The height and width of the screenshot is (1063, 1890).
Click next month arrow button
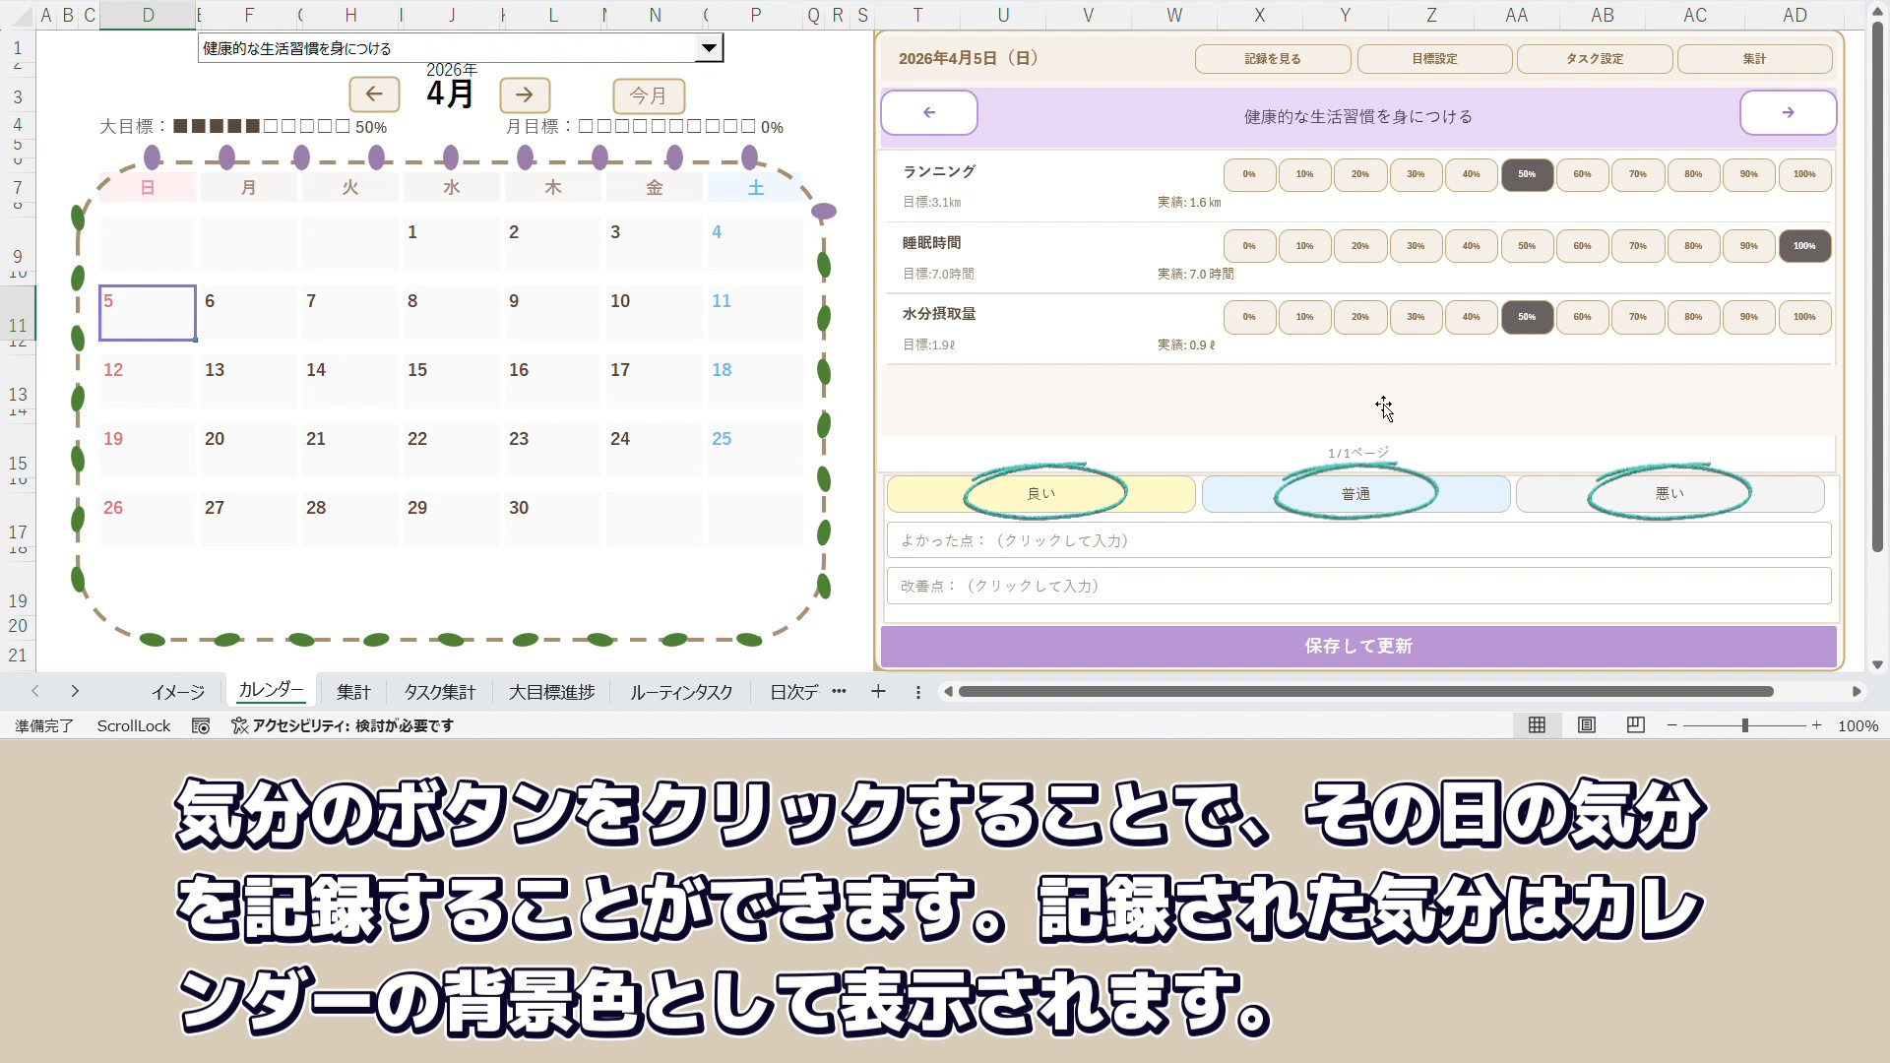[525, 94]
